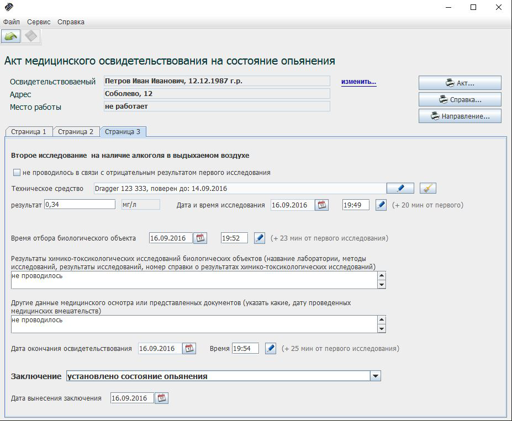The width and height of the screenshot is (512, 421).
Task: Click pencil icon beside time 19:54
Action: click(270, 349)
